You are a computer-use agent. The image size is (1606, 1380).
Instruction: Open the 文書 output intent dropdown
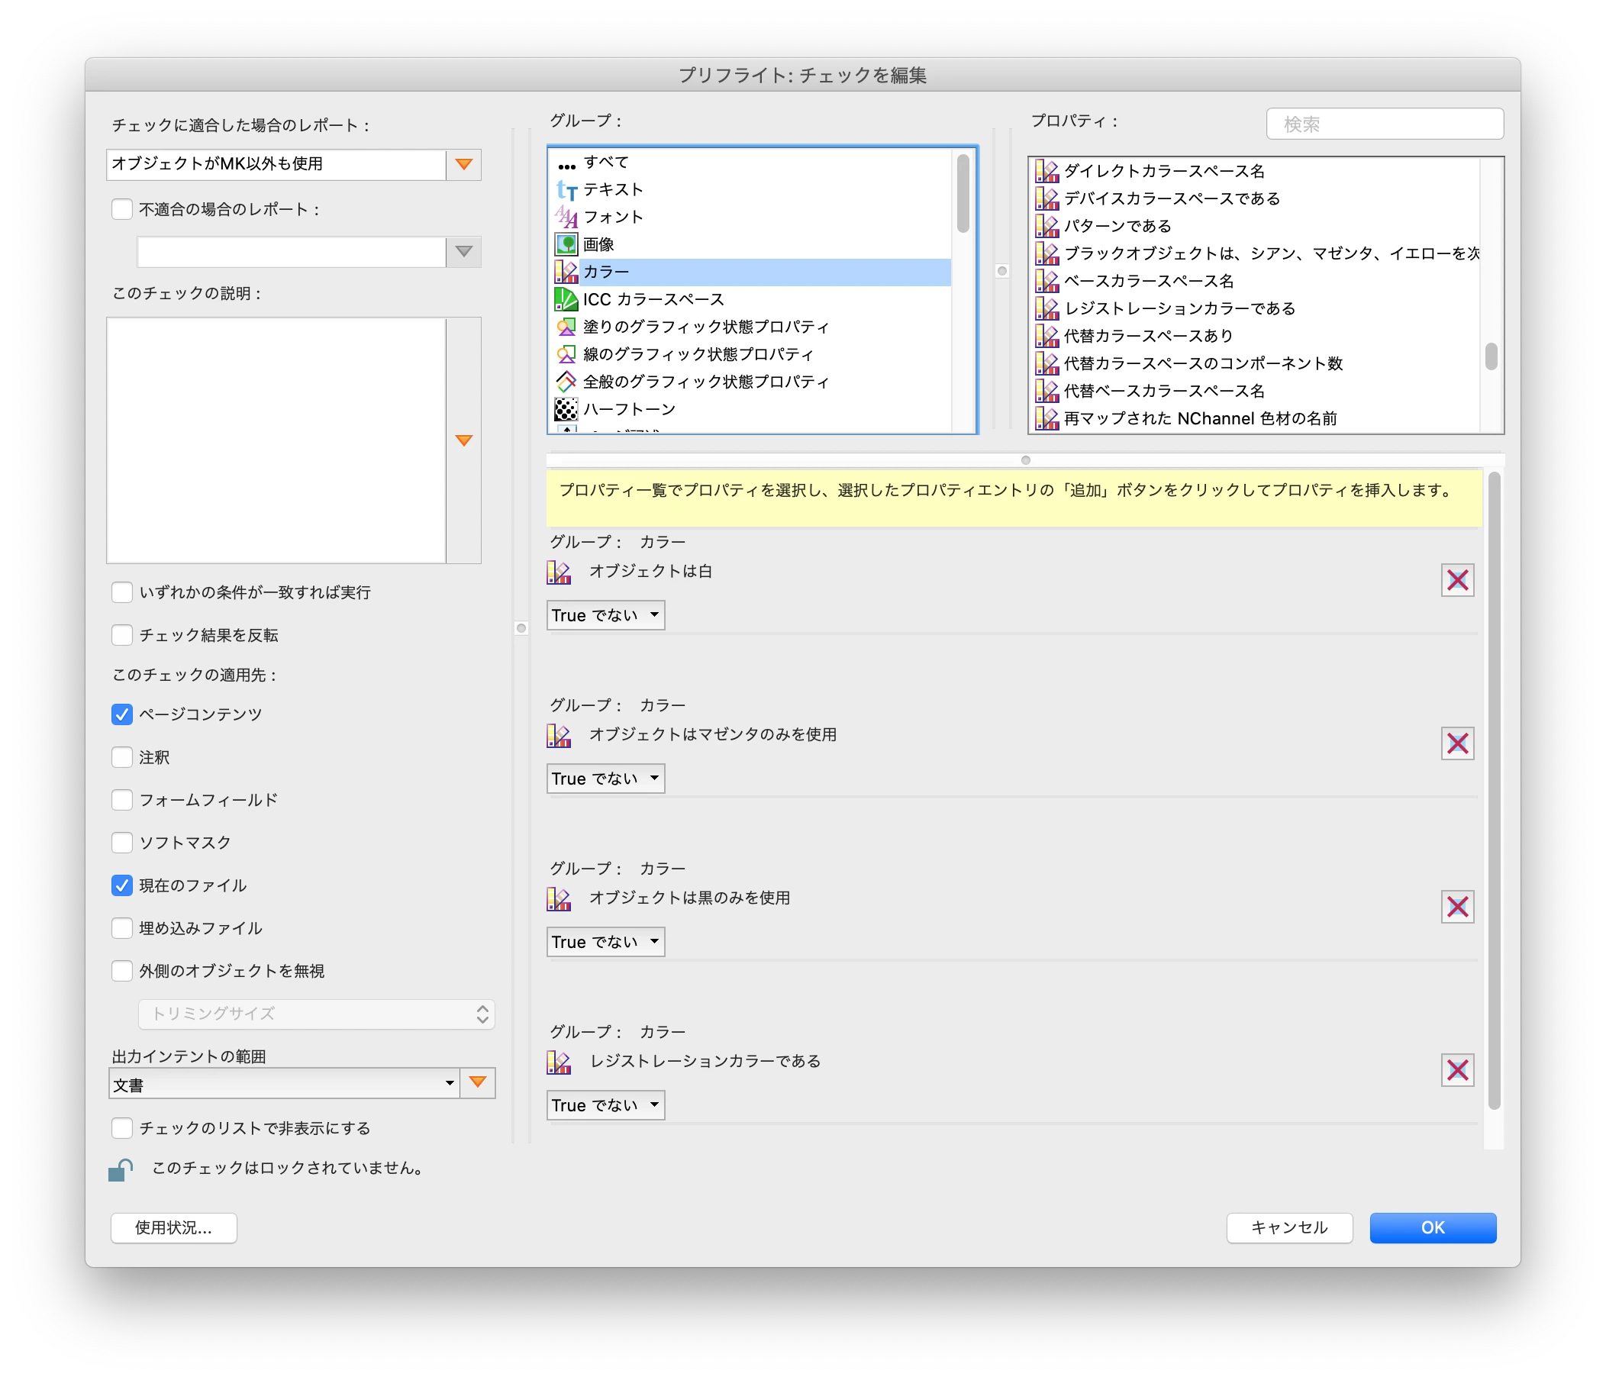[284, 1084]
